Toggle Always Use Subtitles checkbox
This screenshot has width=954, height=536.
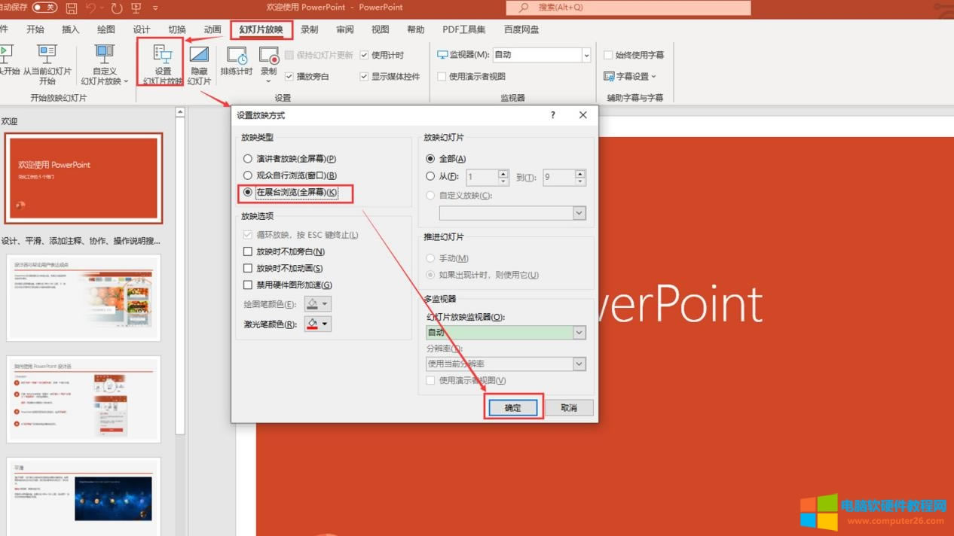click(608, 55)
